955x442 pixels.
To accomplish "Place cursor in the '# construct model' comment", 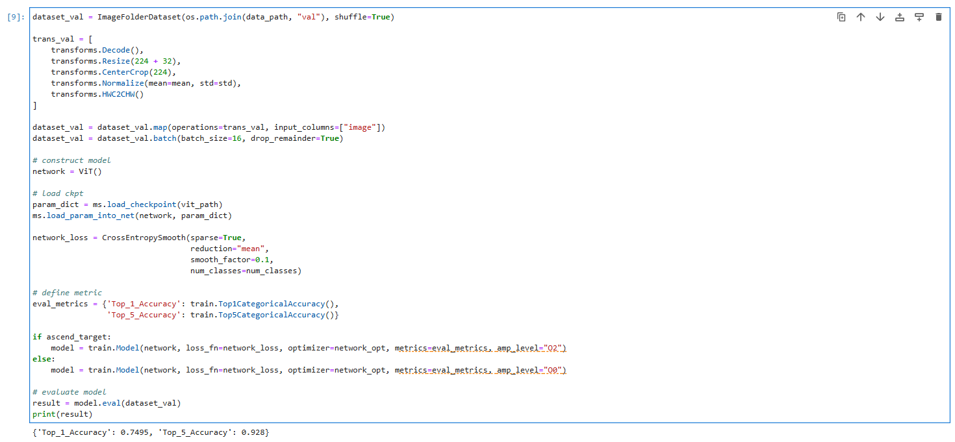I will pyautogui.click(x=71, y=160).
